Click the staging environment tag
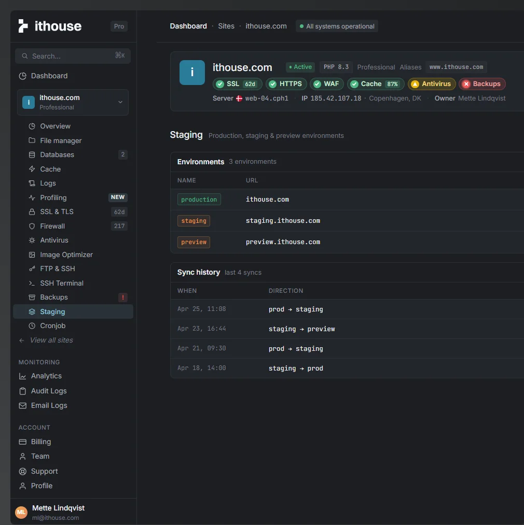The width and height of the screenshot is (524, 525). (194, 221)
